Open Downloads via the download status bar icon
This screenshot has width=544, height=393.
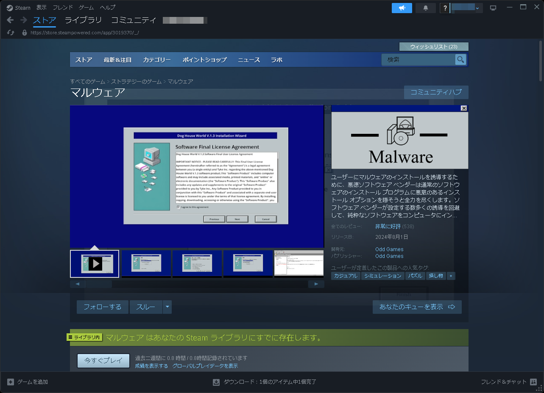216,382
